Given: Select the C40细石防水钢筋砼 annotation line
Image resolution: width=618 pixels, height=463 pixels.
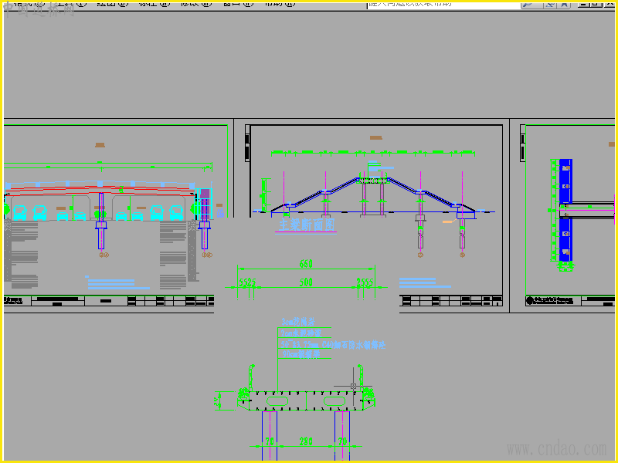Looking at the screenshot, I should (333, 345).
